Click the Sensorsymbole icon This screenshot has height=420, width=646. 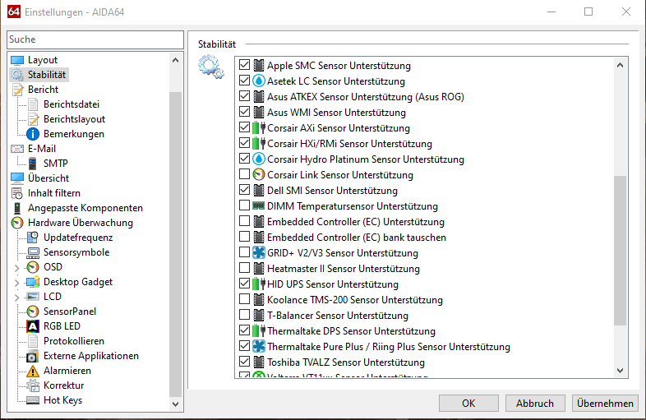[x=33, y=252]
